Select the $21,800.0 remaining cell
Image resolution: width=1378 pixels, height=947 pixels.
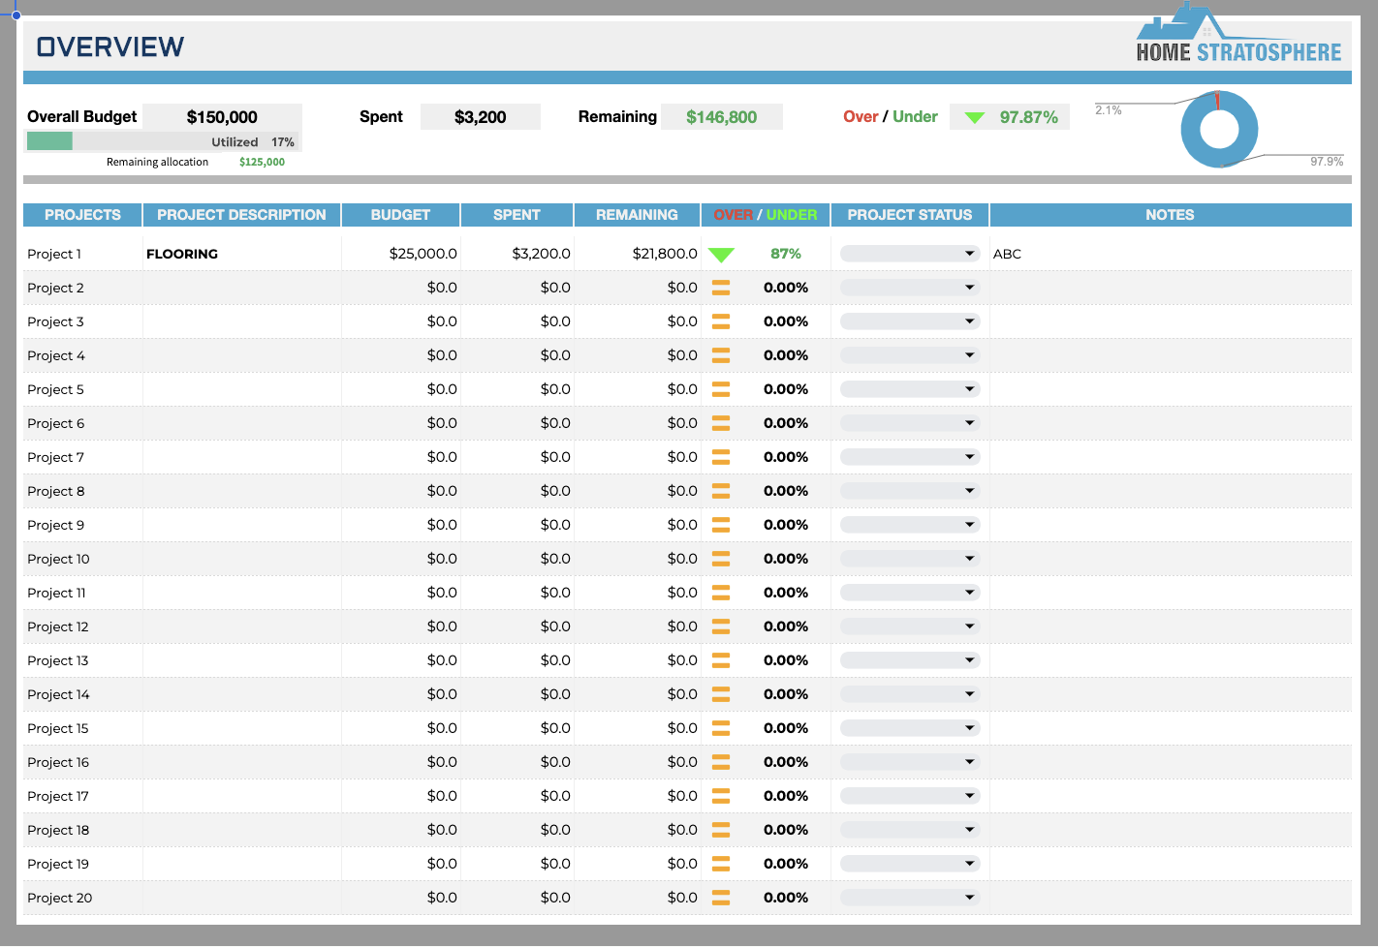(637, 254)
